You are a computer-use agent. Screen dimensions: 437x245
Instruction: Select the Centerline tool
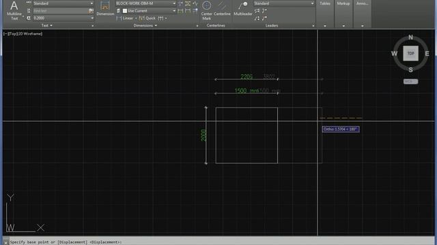222,9
